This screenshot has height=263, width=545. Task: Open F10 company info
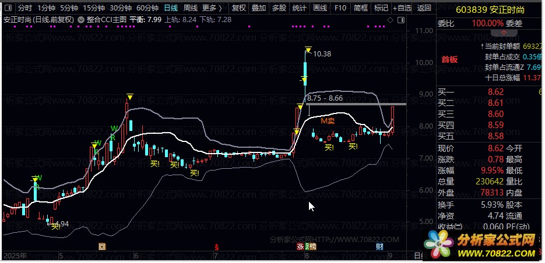pyautogui.click(x=340, y=8)
